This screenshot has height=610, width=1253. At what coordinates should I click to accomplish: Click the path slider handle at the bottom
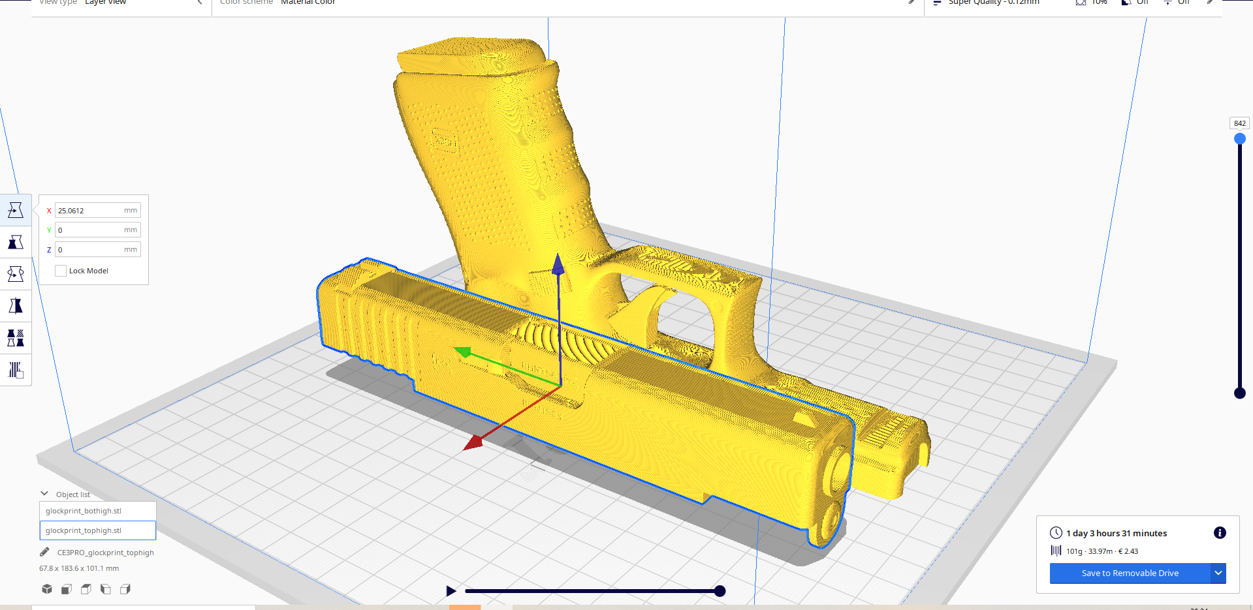pyautogui.click(x=720, y=591)
